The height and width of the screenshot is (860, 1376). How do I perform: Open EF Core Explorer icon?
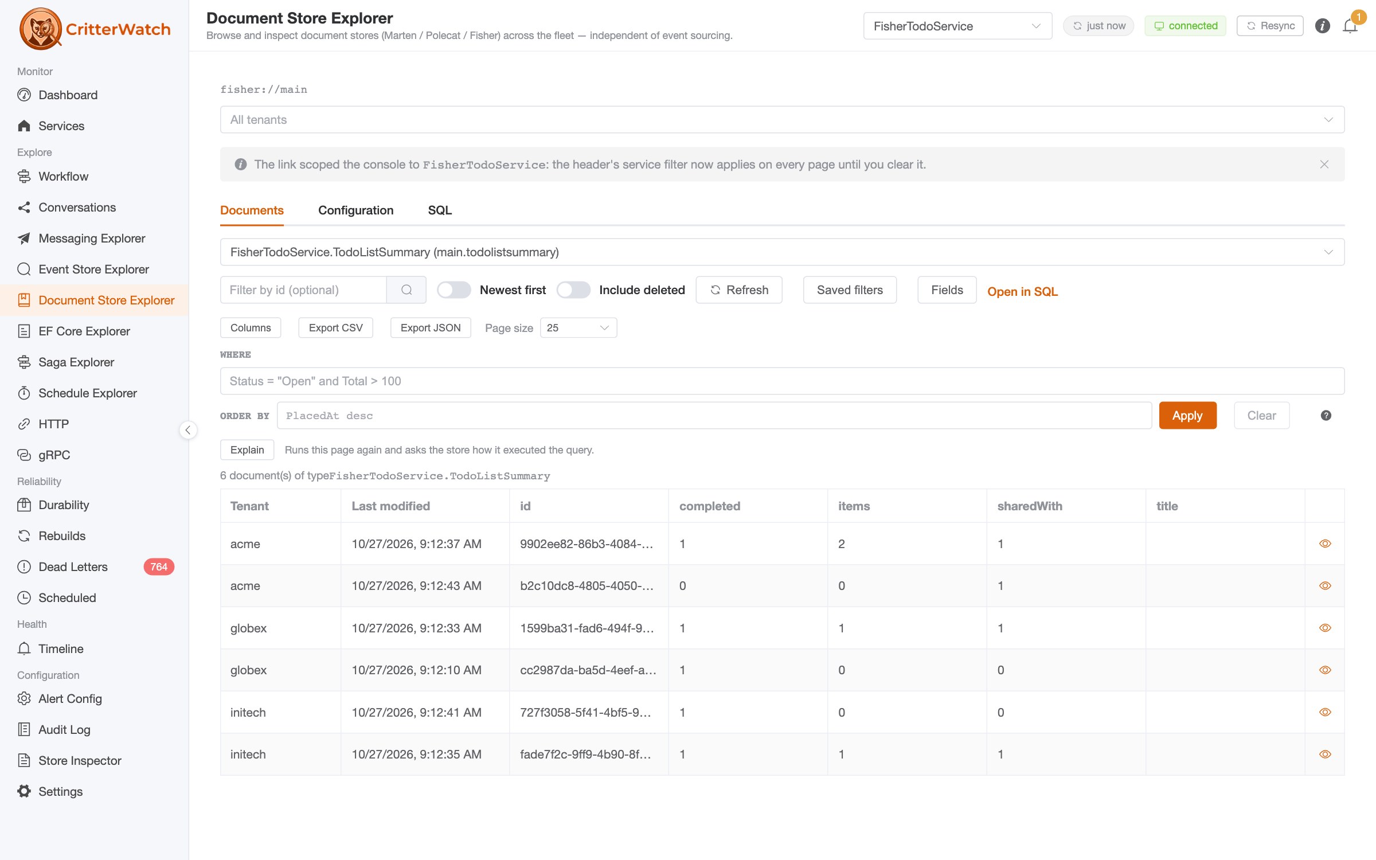point(24,331)
